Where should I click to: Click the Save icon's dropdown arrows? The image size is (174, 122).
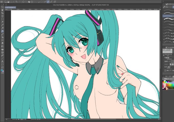(x=14, y=2)
